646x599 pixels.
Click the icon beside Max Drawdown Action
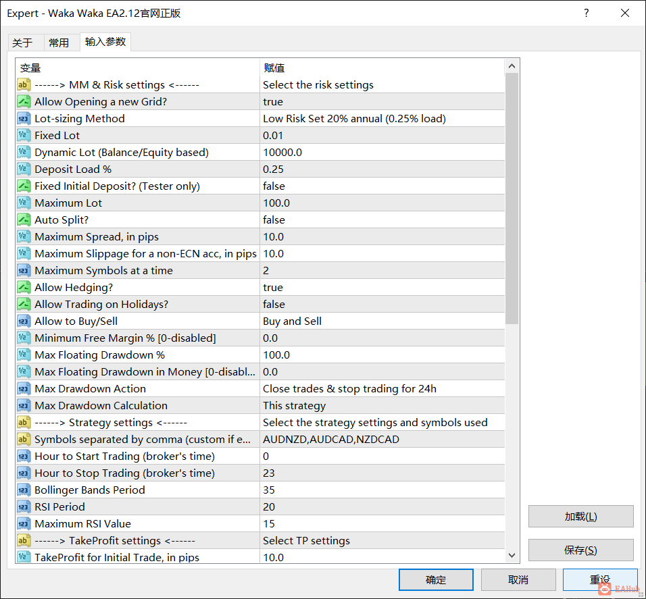click(x=24, y=388)
